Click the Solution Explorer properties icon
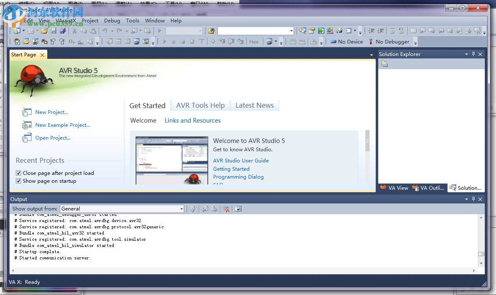Screen dimensions: 496x295 (x=384, y=63)
